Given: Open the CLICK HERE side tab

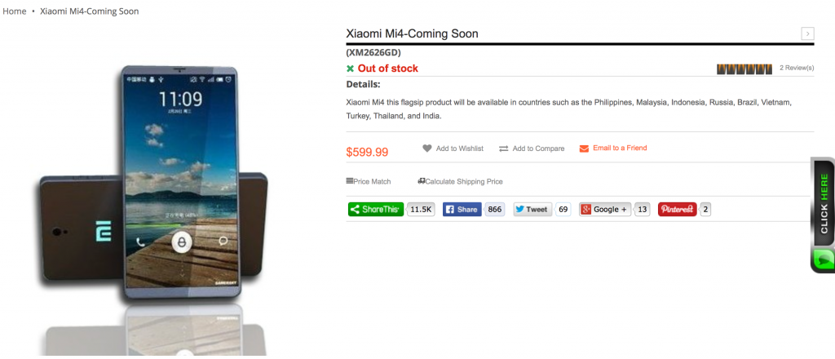Looking at the screenshot, I should [x=824, y=203].
